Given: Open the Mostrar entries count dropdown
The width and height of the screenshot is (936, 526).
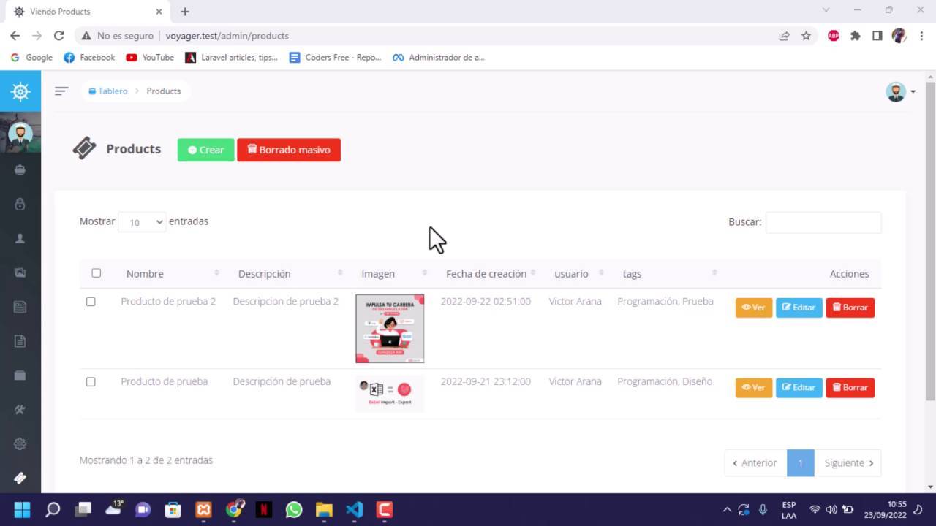Looking at the screenshot, I should pos(142,222).
